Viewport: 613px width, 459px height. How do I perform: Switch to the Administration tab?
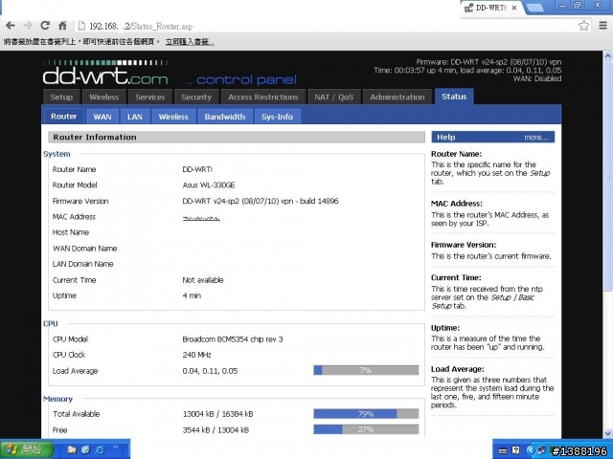click(x=397, y=98)
